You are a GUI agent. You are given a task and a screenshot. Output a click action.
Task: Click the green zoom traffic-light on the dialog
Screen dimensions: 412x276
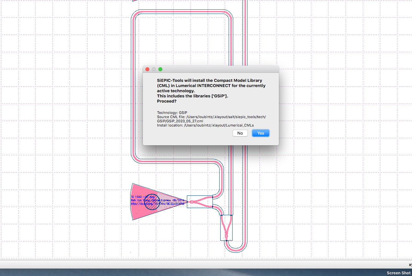coord(160,69)
